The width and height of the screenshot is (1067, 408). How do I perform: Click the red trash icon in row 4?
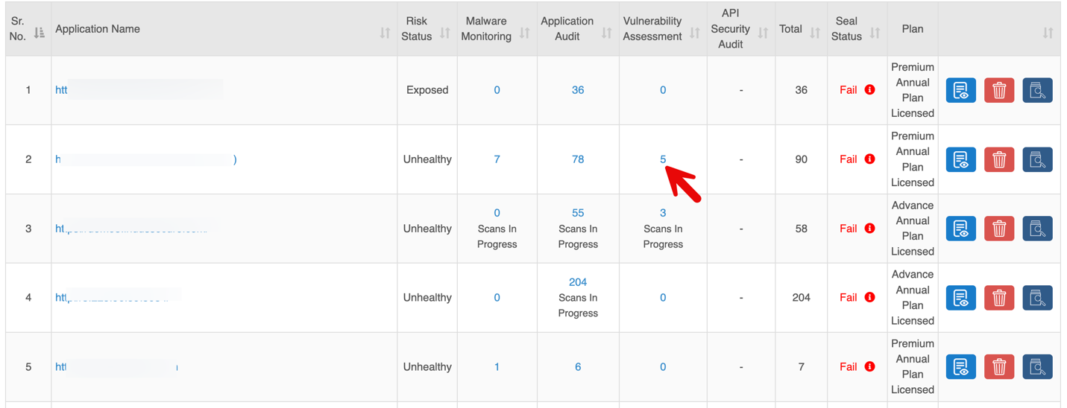pyautogui.click(x=998, y=298)
